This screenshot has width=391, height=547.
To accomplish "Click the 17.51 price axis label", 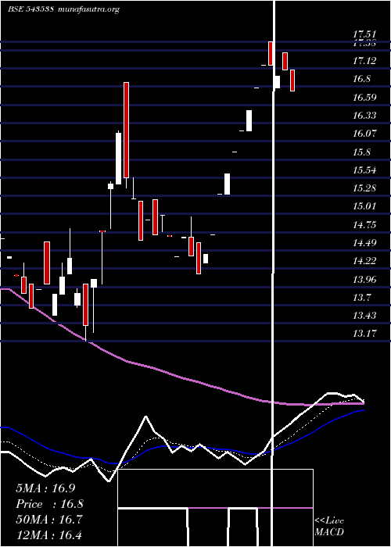I will coord(364,34).
